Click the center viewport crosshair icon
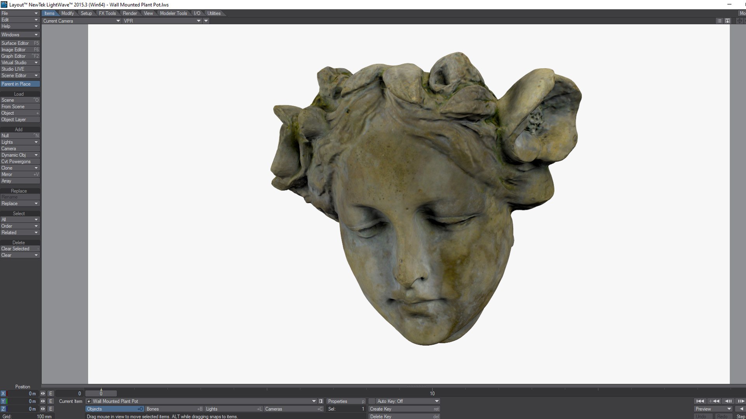The image size is (746, 419). 739,21
